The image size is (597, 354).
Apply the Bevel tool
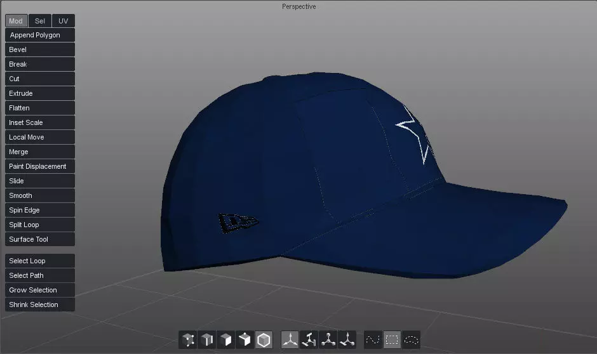click(40, 49)
